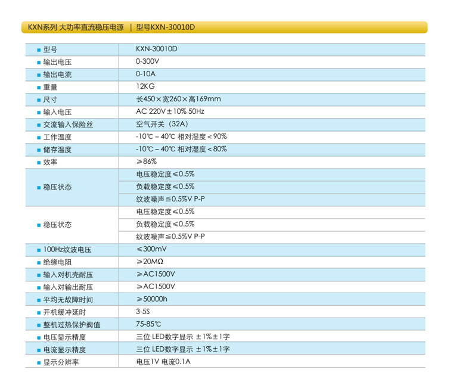
Task: Click the '交流输入保险丝' row label
Action: (68, 125)
